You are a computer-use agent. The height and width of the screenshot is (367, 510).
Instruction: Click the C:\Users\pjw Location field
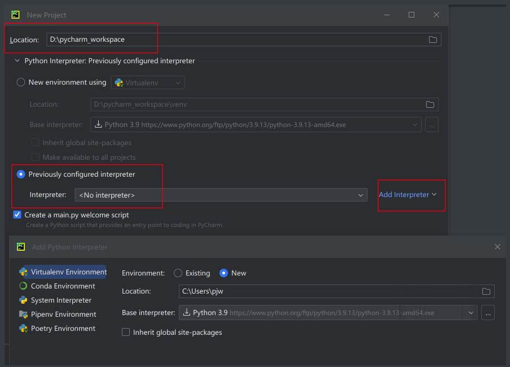point(337,291)
